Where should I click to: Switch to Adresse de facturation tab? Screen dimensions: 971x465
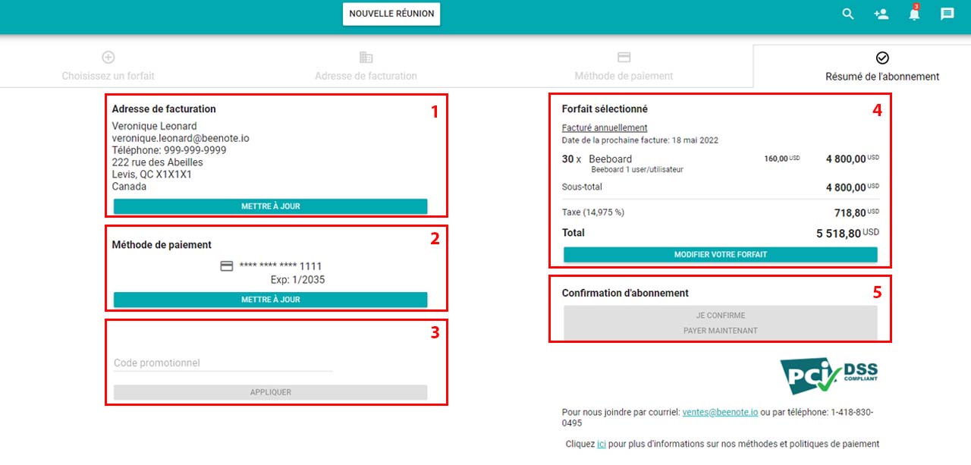click(x=366, y=66)
